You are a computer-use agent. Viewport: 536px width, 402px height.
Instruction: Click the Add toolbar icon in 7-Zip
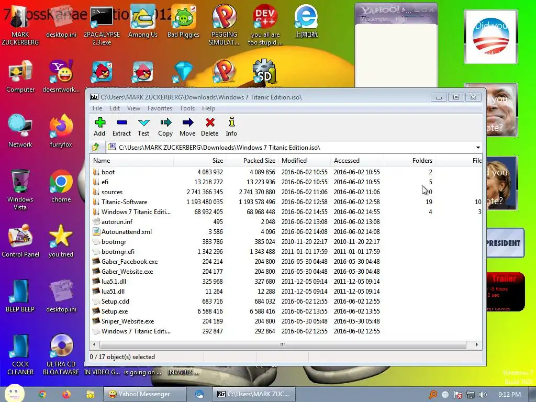(99, 127)
